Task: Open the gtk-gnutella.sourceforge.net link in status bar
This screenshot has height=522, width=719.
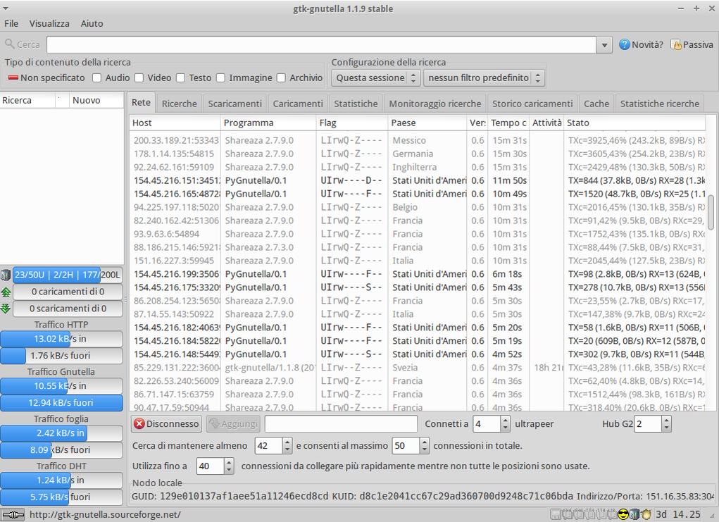Action: tap(105, 515)
